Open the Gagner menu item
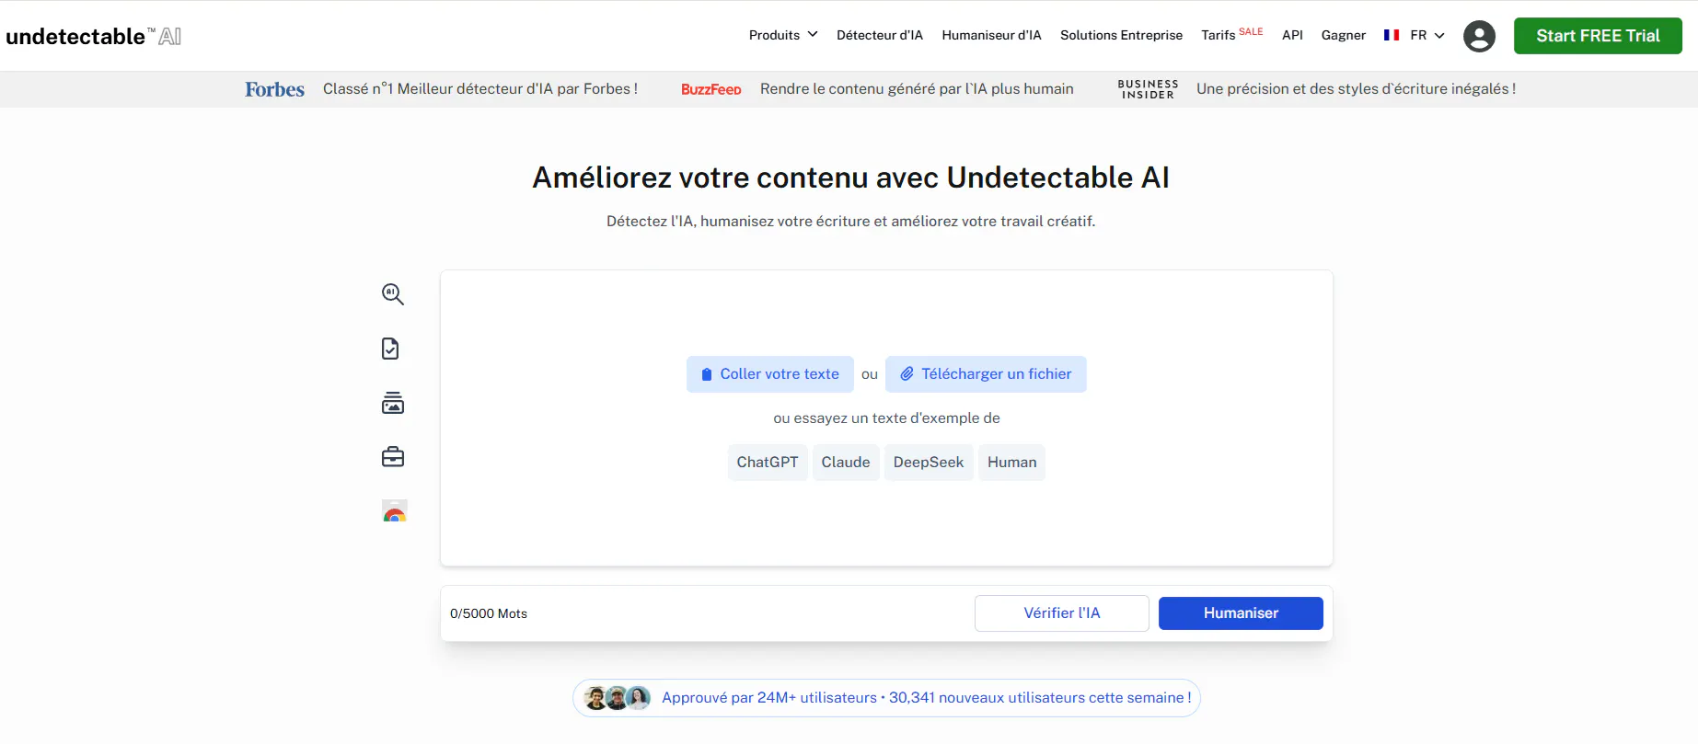The image size is (1698, 744). point(1344,35)
